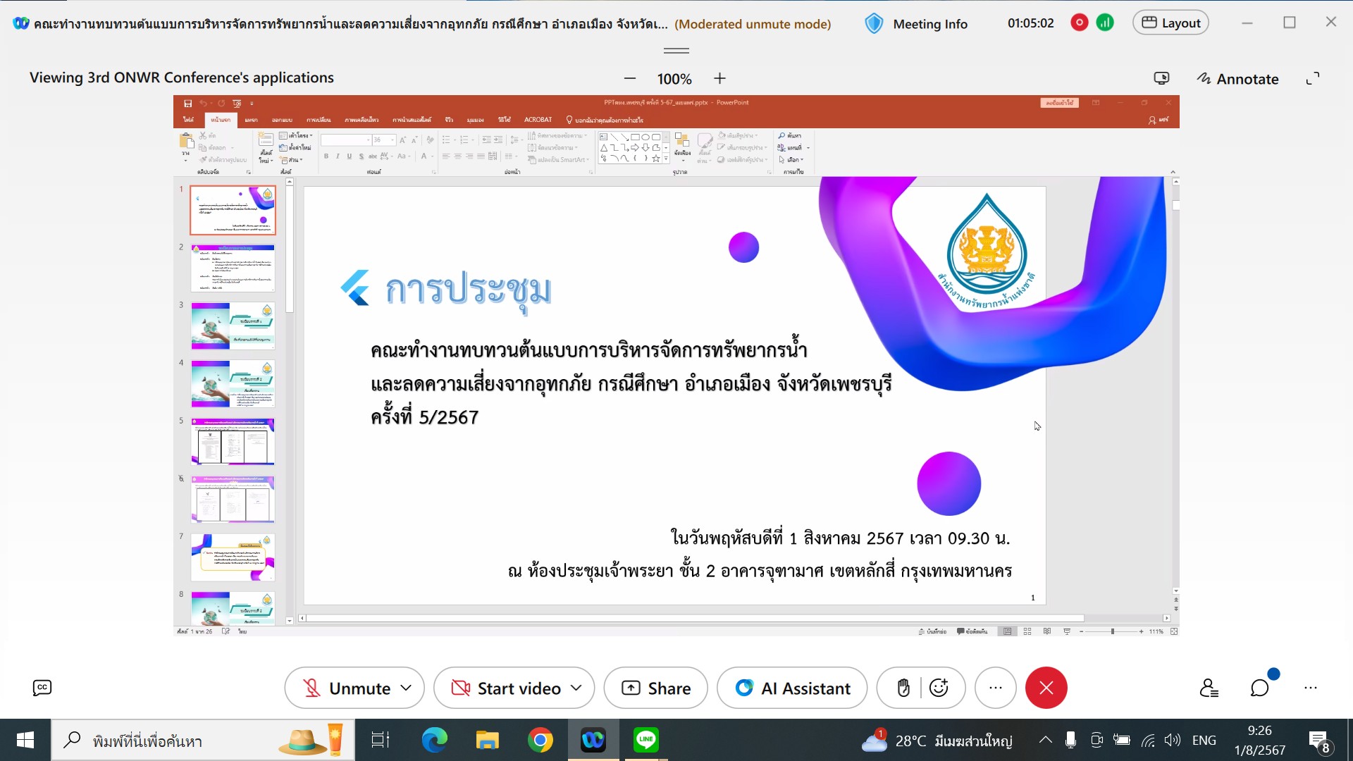This screenshot has width=1353, height=761.
Task: Click the Save icon in PowerPoint
Action: 187,103
